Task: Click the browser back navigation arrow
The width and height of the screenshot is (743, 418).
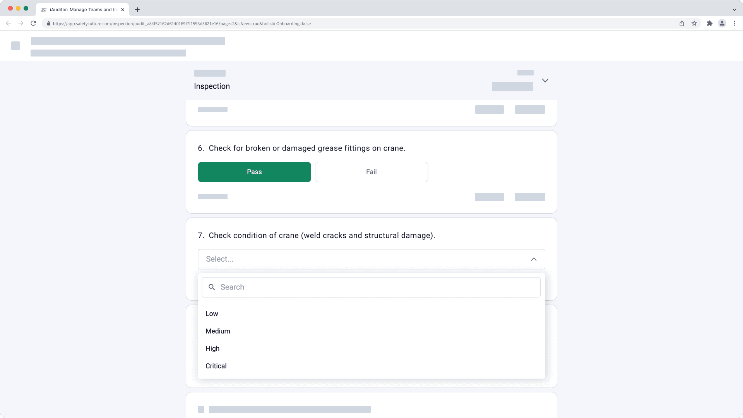Action: pyautogui.click(x=9, y=23)
